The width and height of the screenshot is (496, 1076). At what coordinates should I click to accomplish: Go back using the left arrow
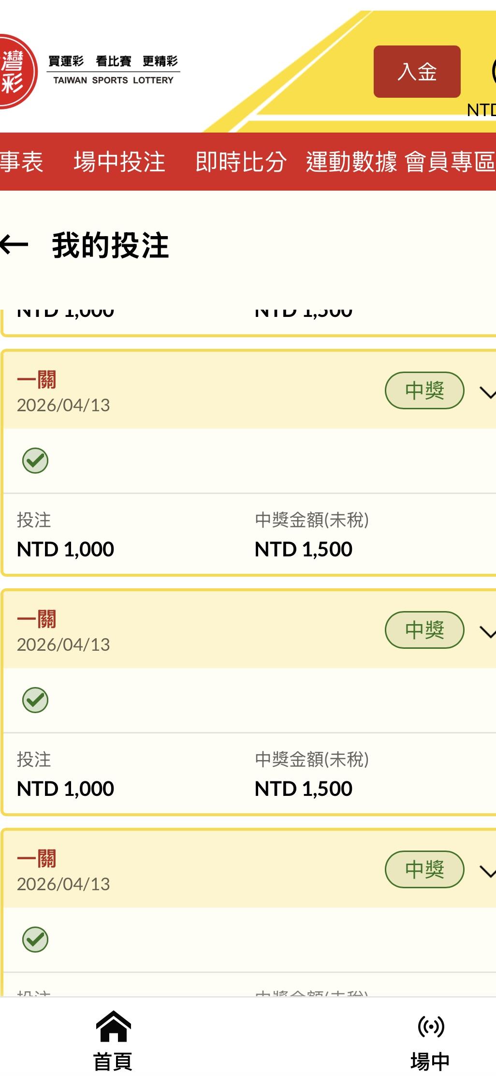coord(15,245)
